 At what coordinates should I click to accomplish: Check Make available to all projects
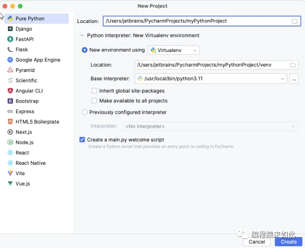click(94, 101)
